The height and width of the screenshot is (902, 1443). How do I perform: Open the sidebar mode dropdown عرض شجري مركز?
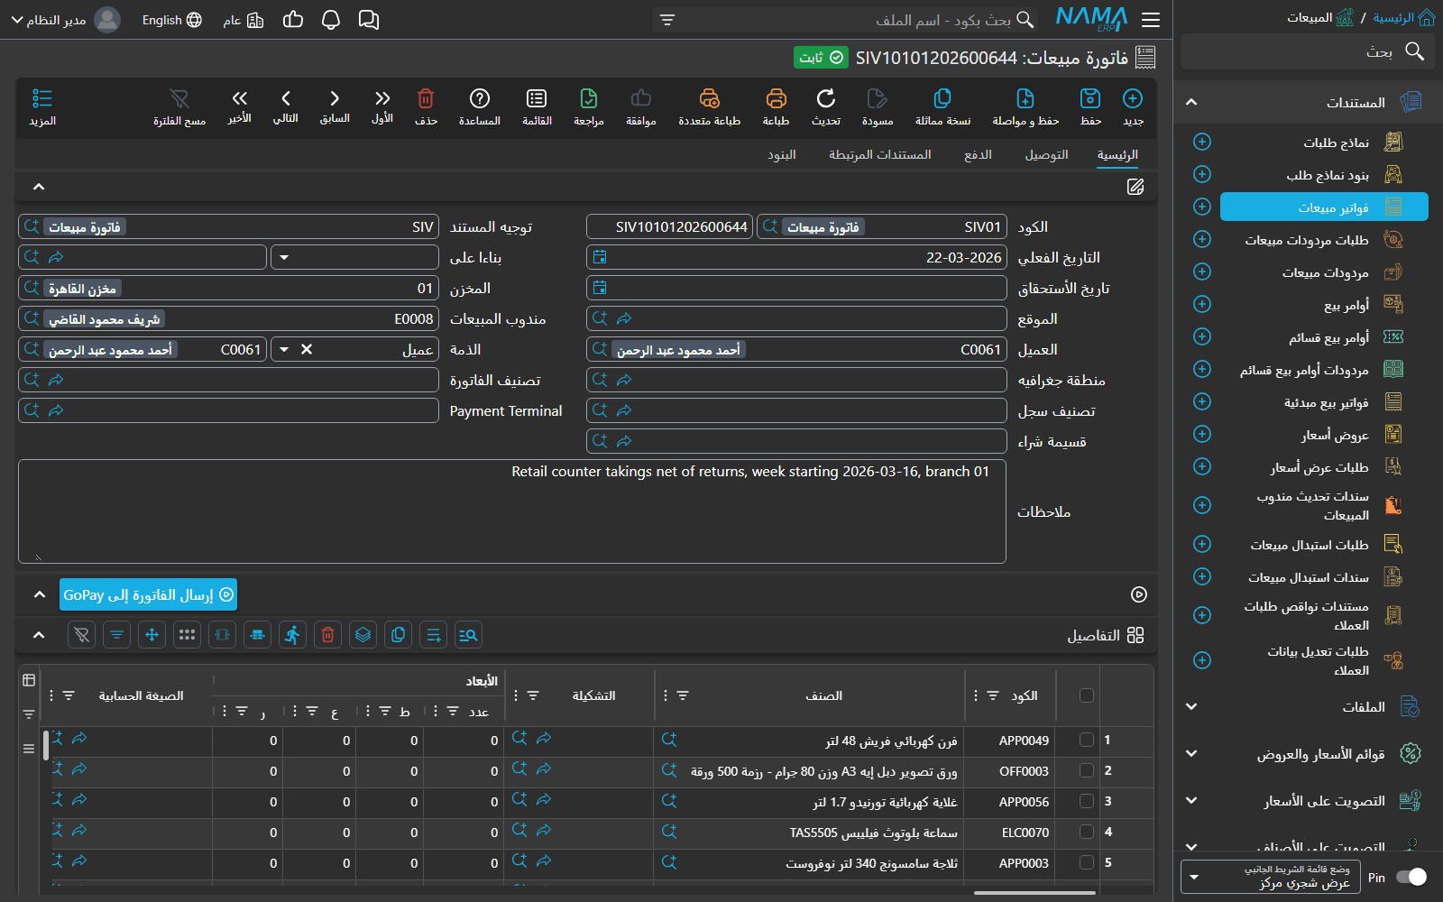1272,877
